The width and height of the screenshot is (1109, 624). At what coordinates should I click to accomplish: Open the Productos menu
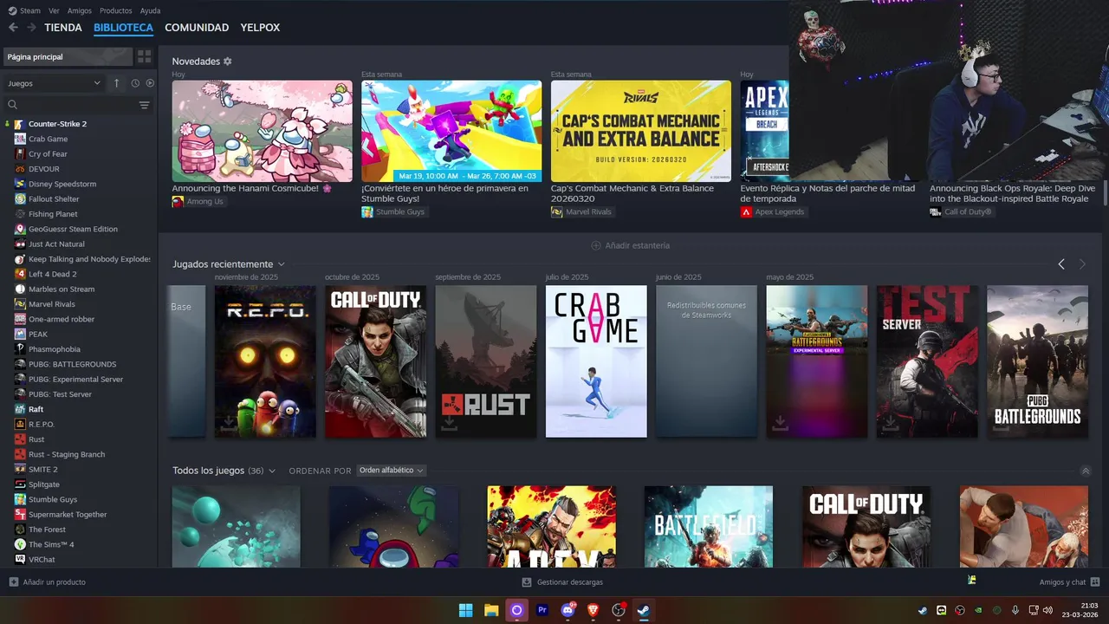pyautogui.click(x=116, y=10)
